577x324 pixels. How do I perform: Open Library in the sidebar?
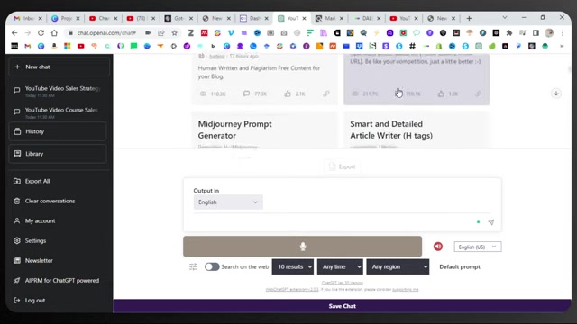coord(58,154)
